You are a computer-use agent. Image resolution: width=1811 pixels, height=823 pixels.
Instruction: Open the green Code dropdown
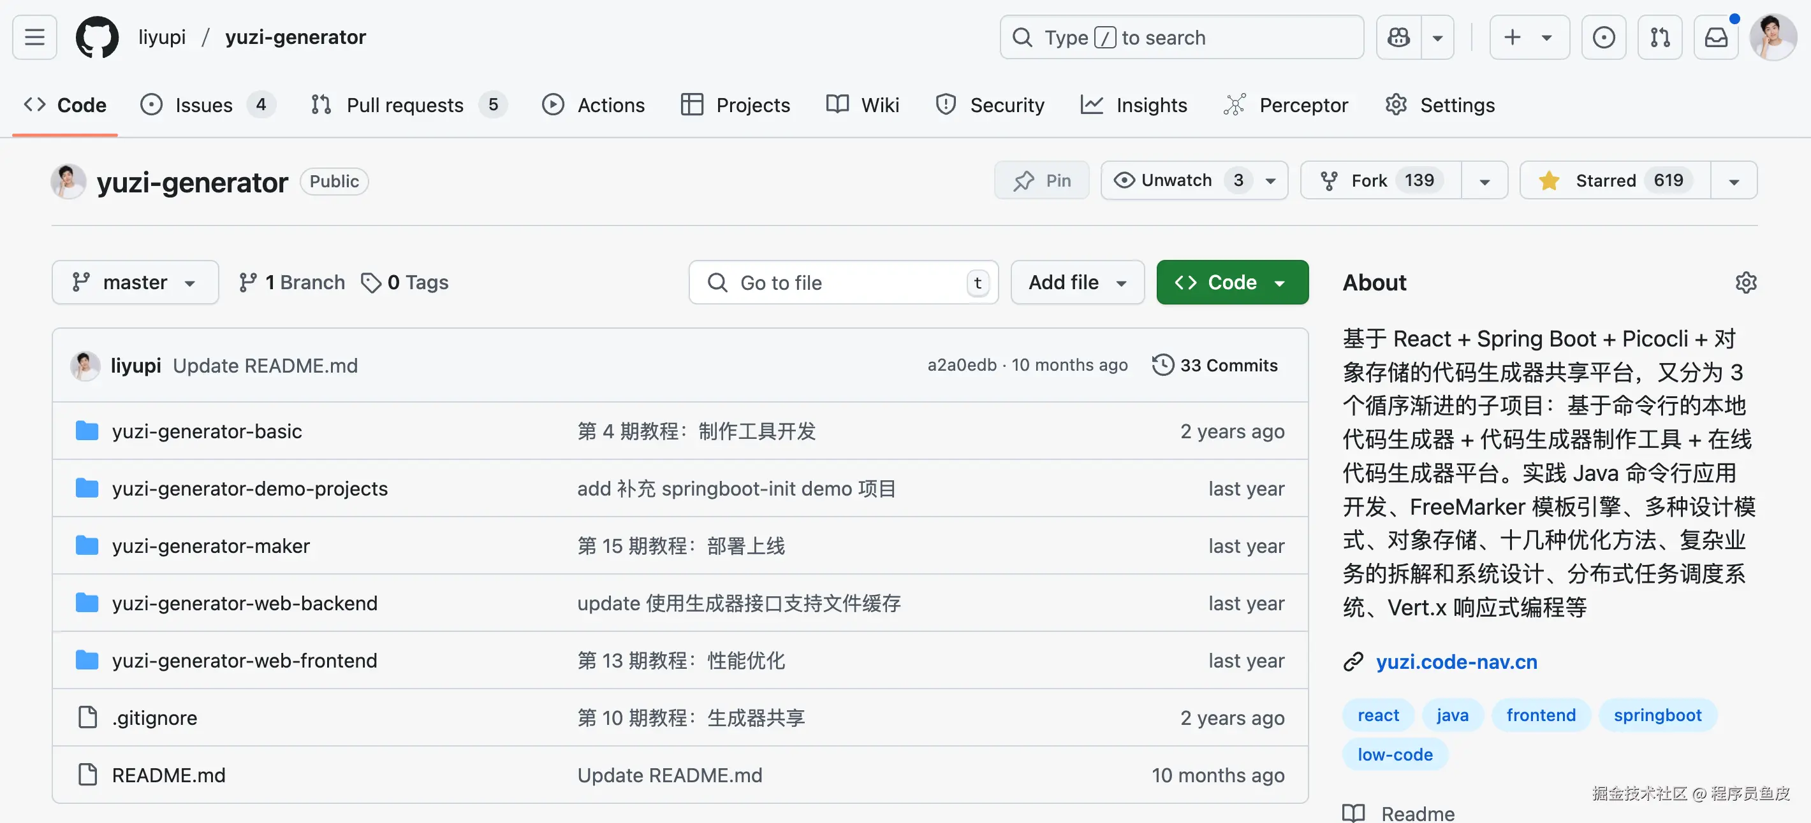click(x=1232, y=282)
